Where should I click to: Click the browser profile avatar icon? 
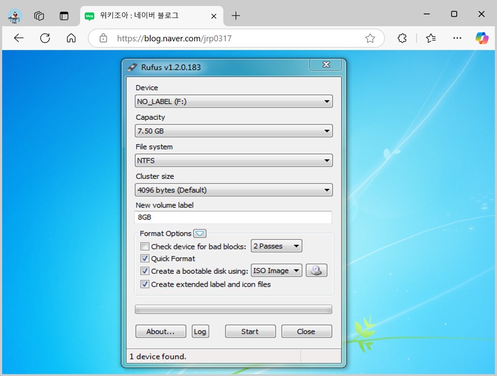point(15,16)
